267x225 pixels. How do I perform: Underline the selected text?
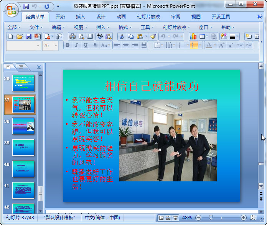coord(86,45)
